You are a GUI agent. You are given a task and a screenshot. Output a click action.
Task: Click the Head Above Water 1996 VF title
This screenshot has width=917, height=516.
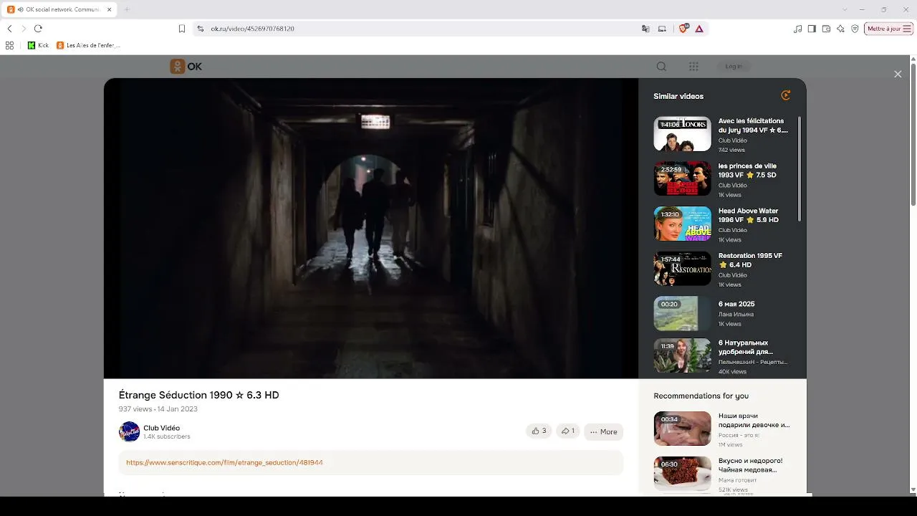(x=749, y=215)
